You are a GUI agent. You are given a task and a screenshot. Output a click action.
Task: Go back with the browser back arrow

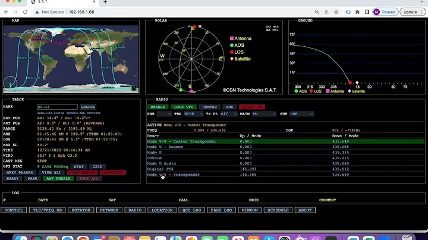[x=6, y=12]
